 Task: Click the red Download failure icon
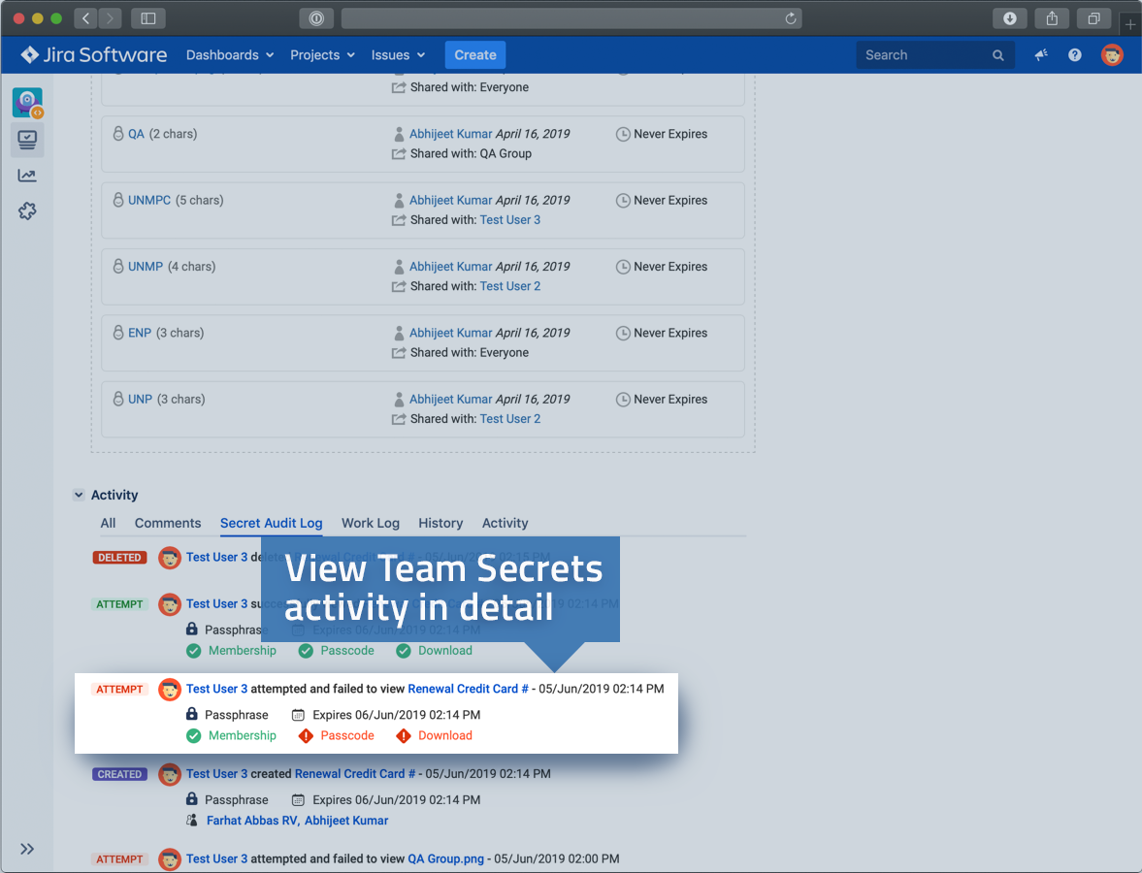pyautogui.click(x=404, y=736)
